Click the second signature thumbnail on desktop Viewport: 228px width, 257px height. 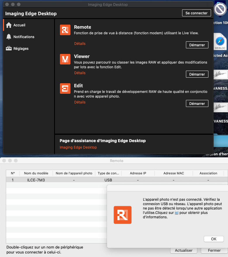click(x=220, y=107)
